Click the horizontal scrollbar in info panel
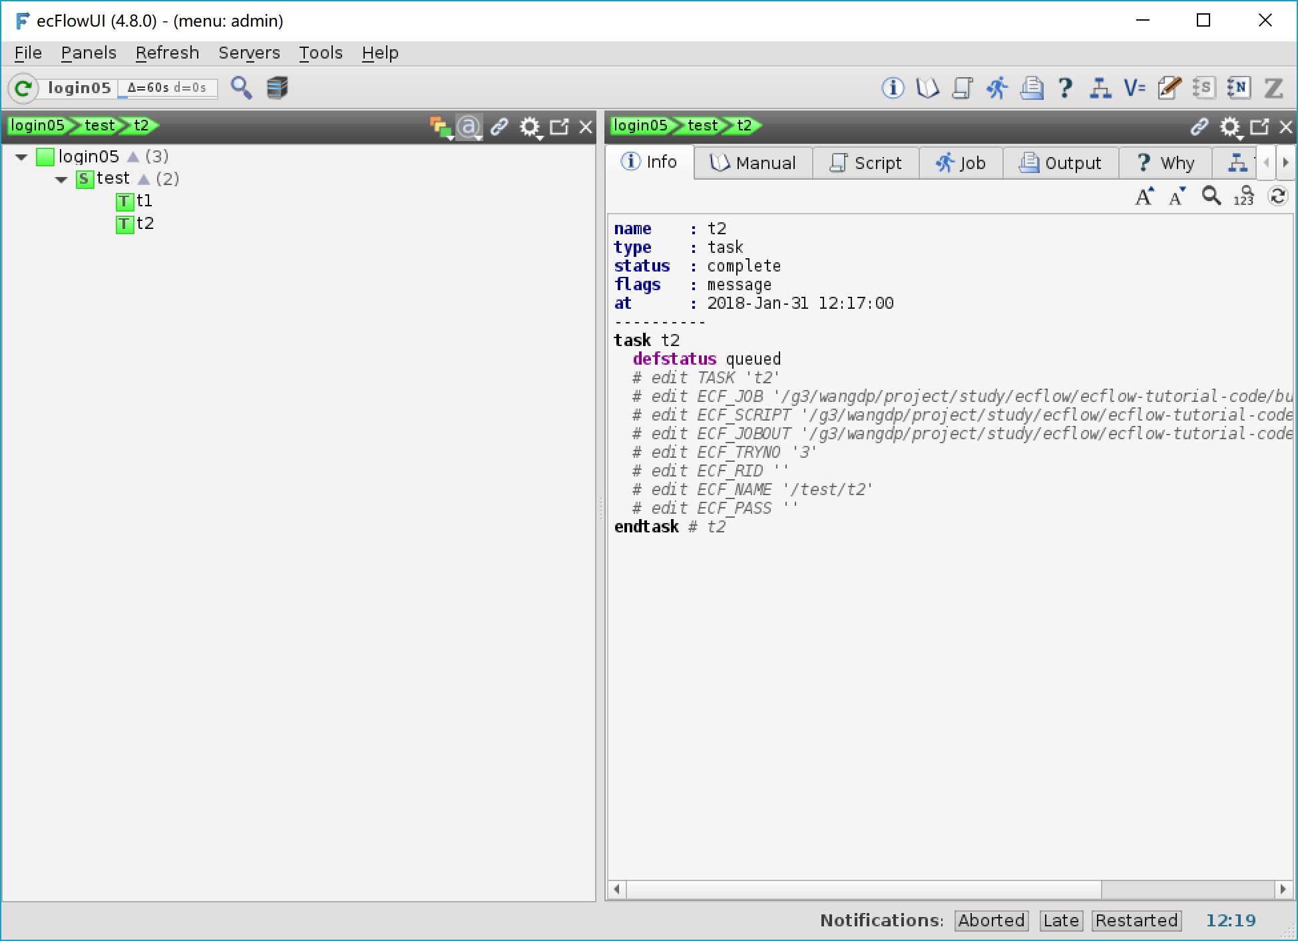This screenshot has width=1298, height=941. (x=863, y=889)
